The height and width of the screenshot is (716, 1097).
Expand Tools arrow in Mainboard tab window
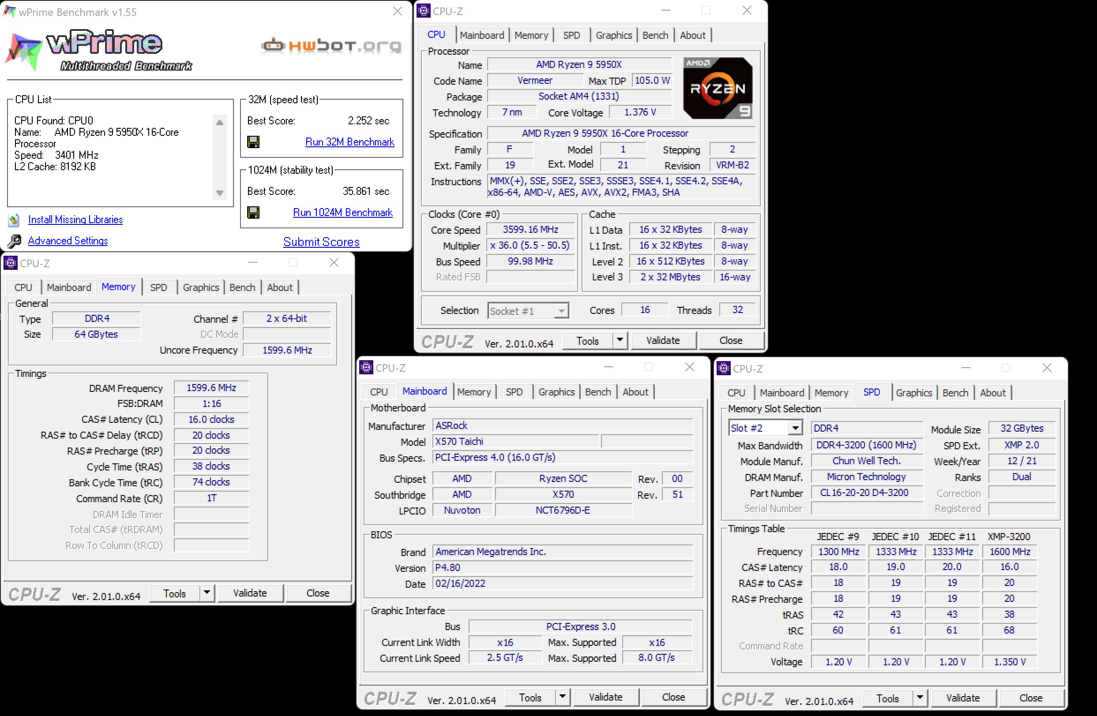pos(562,697)
